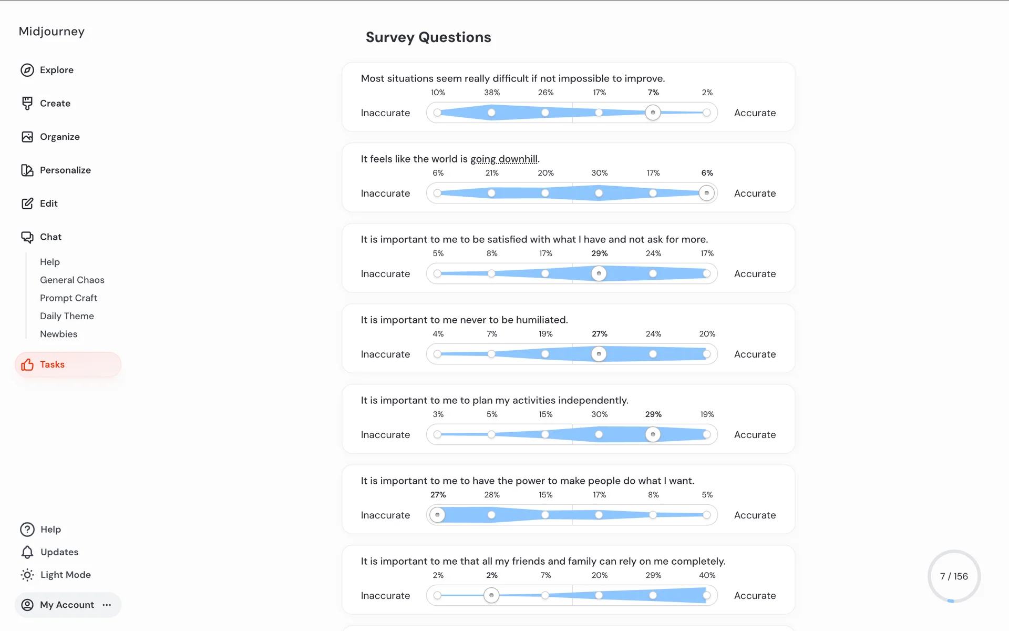Click the 7 / 156 progress circle

953,576
